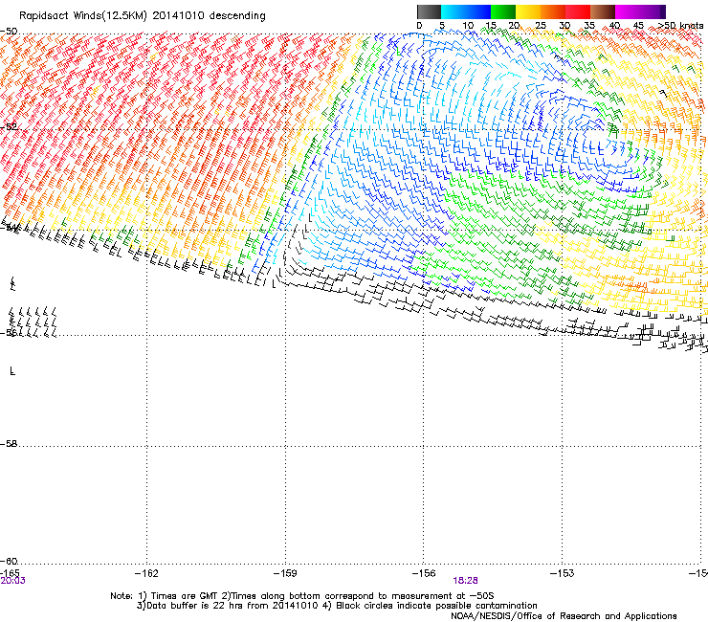The image size is (708, 622).
Task: Click the isolated black wind barb below -56 latitude
Action: click(12, 371)
